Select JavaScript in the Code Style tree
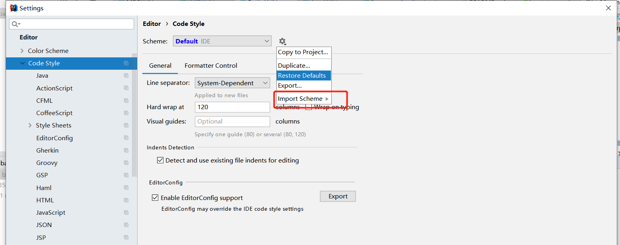The width and height of the screenshot is (620, 245). [x=51, y=212]
